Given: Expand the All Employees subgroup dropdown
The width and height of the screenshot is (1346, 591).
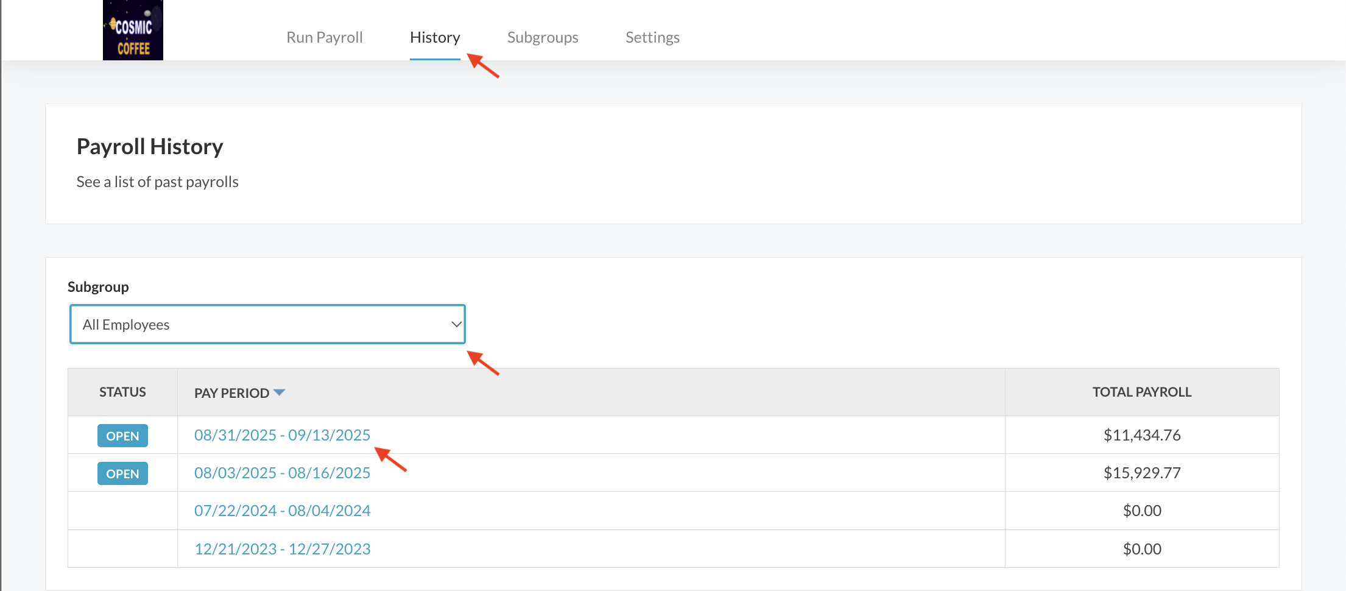Looking at the screenshot, I should pyautogui.click(x=267, y=325).
